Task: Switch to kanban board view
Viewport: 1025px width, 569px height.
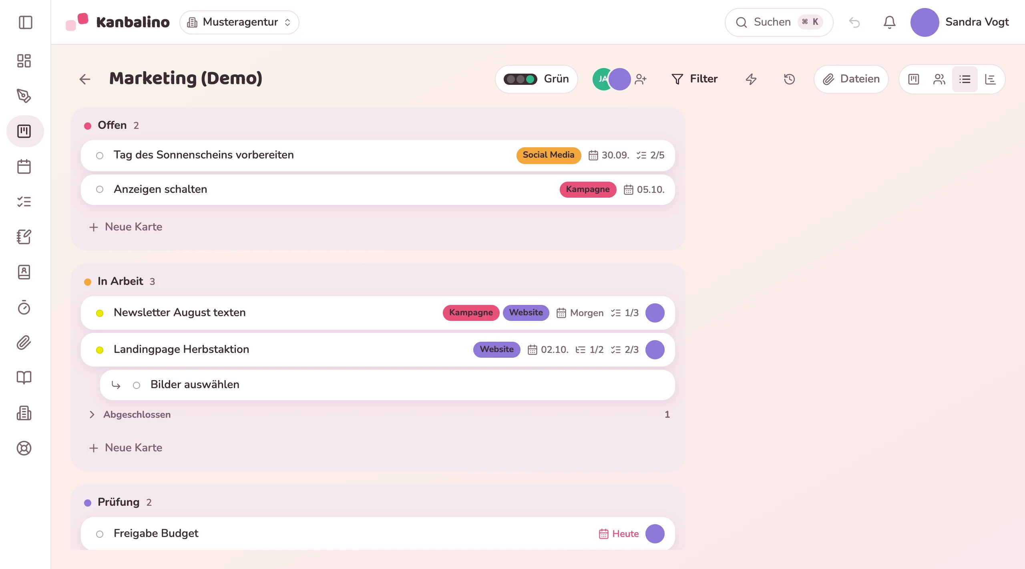Action: tap(914, 79)
